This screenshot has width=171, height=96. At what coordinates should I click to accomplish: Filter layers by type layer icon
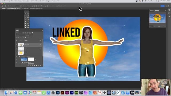click(x=27, y=33)
